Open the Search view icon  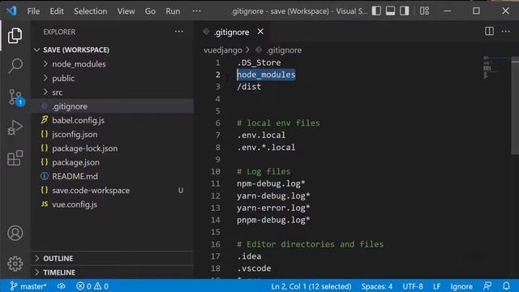pos(15,66)
